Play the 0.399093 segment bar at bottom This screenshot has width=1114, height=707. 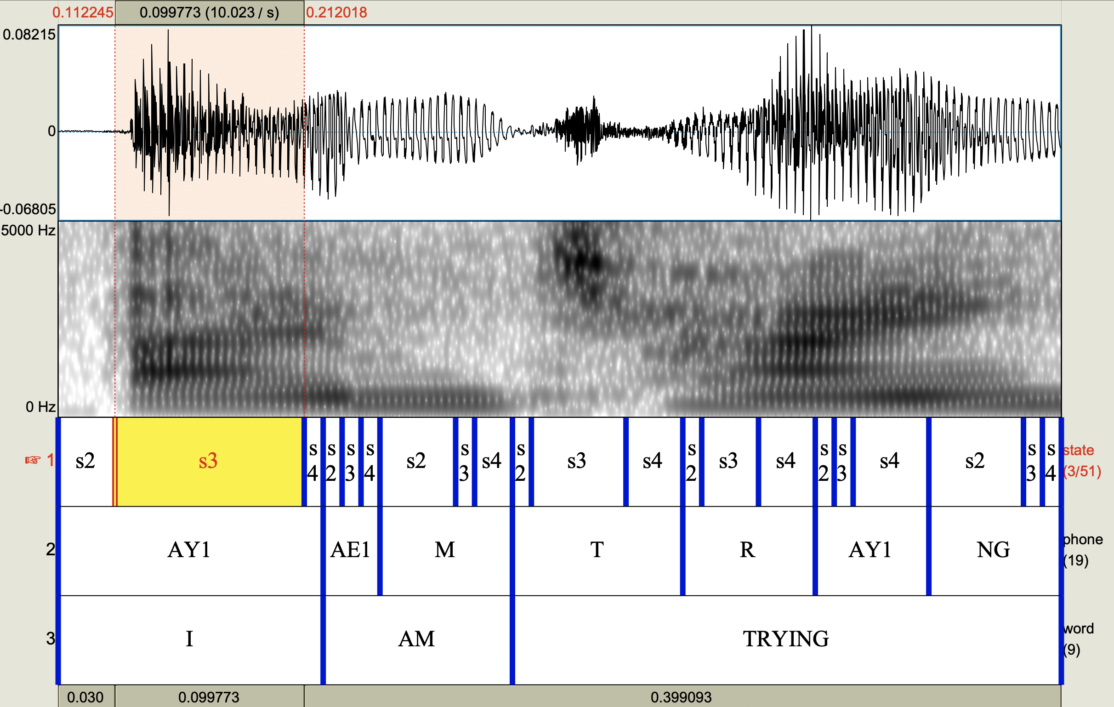tap(681, 697)
